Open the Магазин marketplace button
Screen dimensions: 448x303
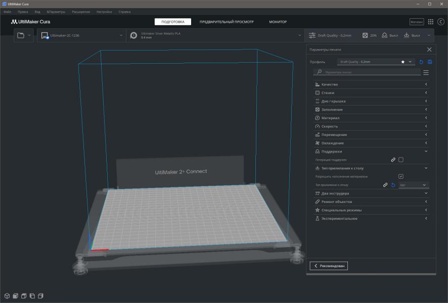tap(417, 22)
